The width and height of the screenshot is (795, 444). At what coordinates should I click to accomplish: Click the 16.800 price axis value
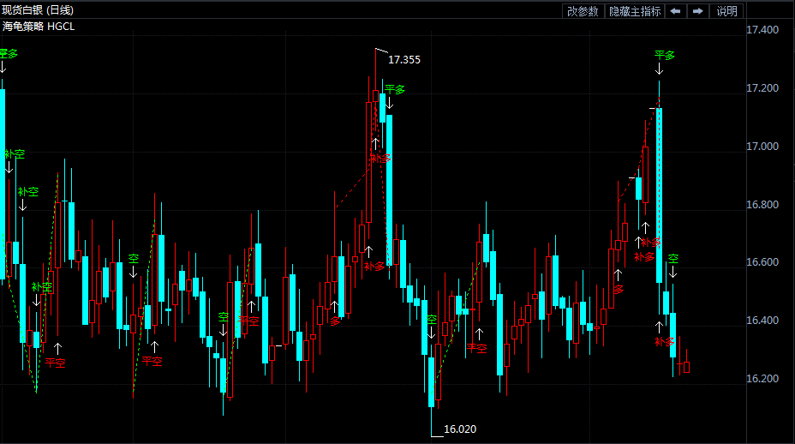tap(762, 205)
